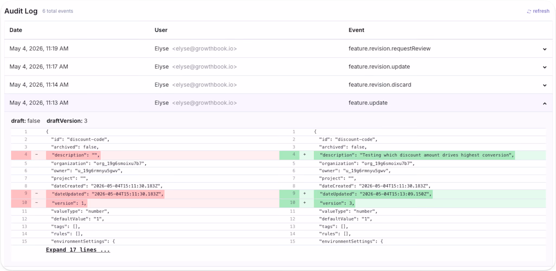Click the feature.revision.update event name
This screenshot has width=556, height=271.
click(x=379, y=67)
